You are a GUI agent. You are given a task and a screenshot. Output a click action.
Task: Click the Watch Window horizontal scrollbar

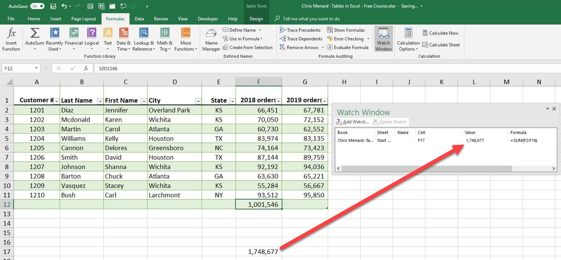[x=427, y=169]
